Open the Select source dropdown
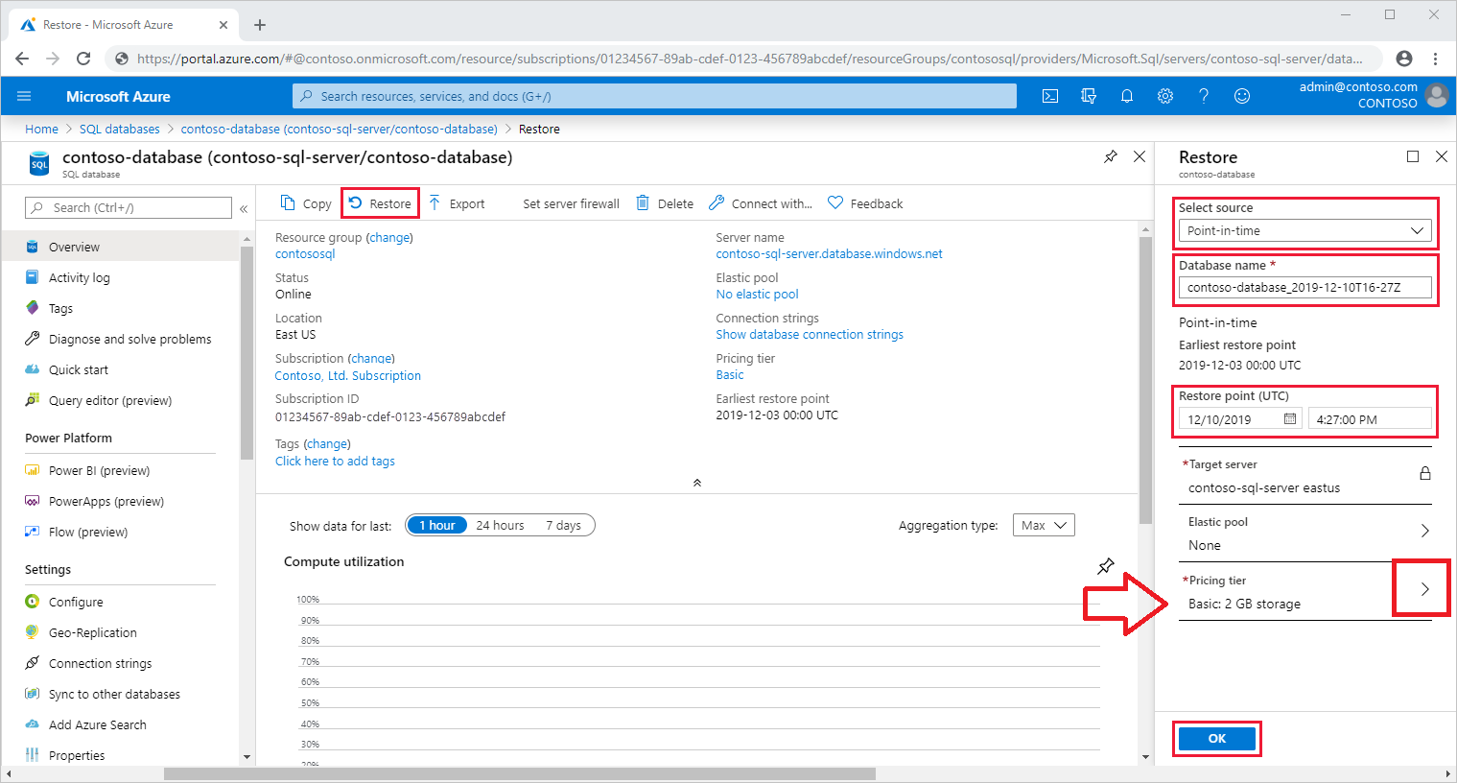1457x783 pixels. click(1304, 229)
